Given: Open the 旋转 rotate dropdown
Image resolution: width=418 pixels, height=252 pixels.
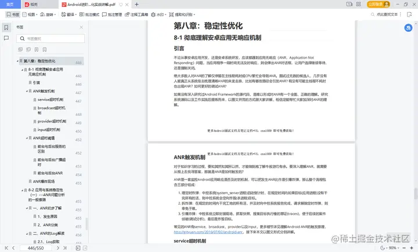Looking at the screenshot, I should [x=48, y=14].
